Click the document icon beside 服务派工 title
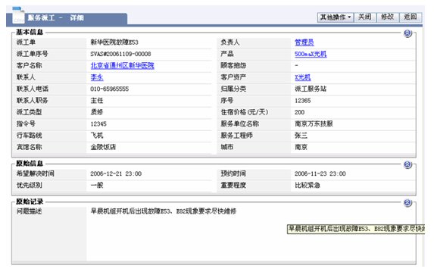 (19, 16)
